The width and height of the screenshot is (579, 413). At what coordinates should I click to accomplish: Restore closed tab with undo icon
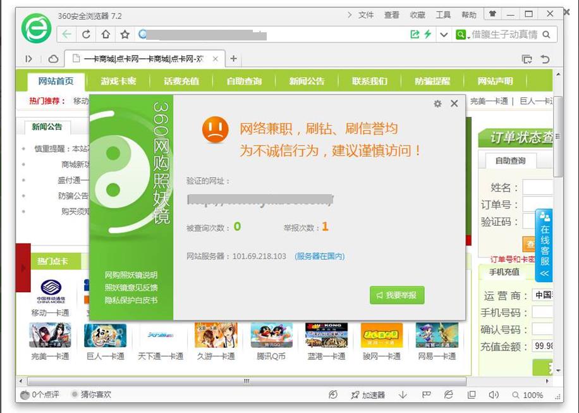coord(545,59)
